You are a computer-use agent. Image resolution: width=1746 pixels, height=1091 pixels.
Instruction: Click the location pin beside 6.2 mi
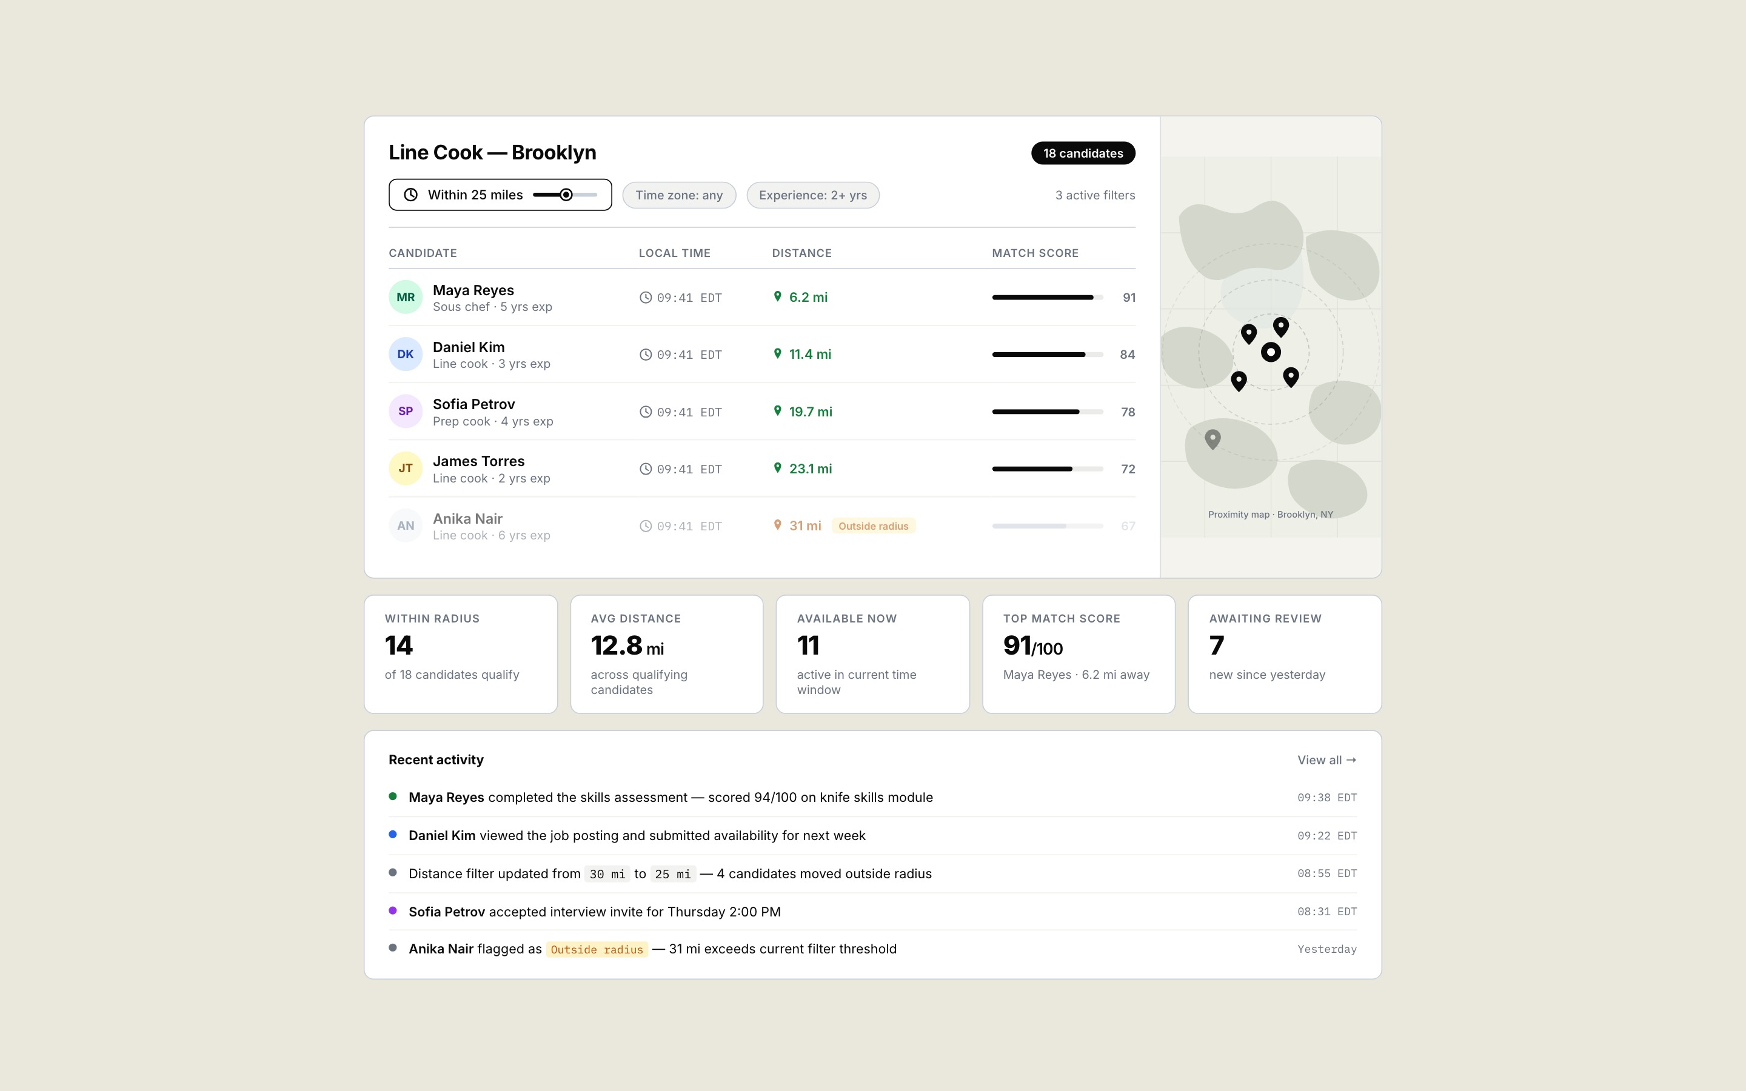point(778,296)
